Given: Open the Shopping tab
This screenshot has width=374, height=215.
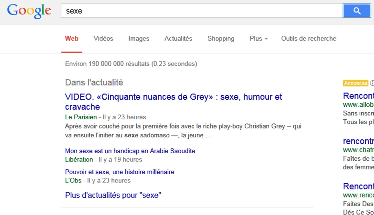Looking at the screenshot, I should (x=221, y=39).
